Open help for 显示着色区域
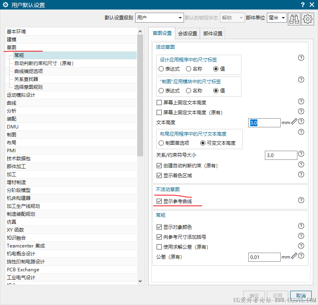318x305 pixels. pos(301,175)
